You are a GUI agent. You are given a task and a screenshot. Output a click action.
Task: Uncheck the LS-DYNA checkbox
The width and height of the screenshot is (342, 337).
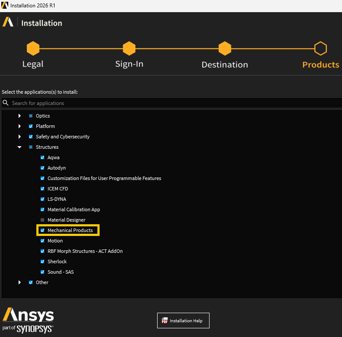click(42, 199)
